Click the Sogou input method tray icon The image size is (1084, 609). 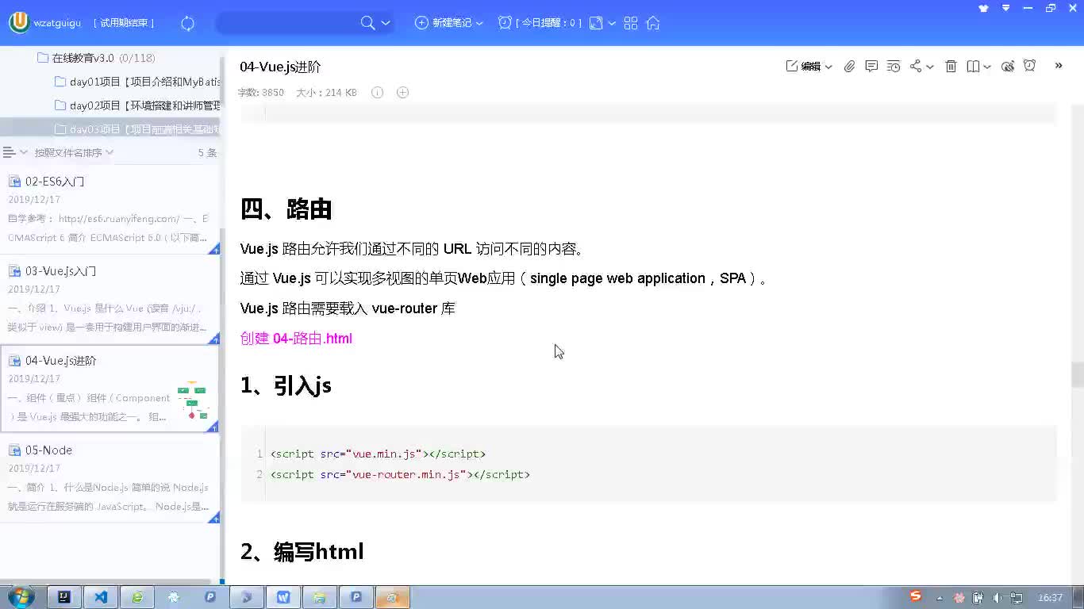[916, 596]
